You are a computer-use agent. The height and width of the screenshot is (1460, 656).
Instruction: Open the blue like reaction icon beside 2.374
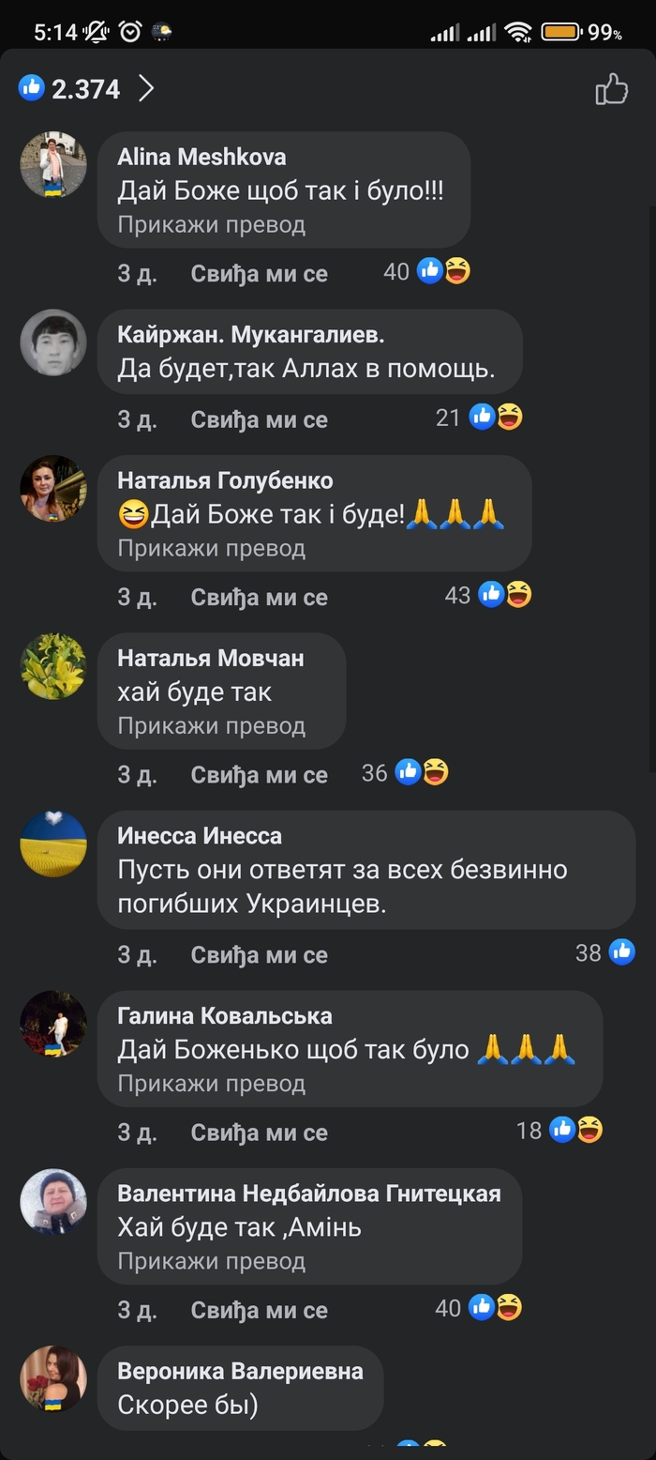click(x=31, y=88)
